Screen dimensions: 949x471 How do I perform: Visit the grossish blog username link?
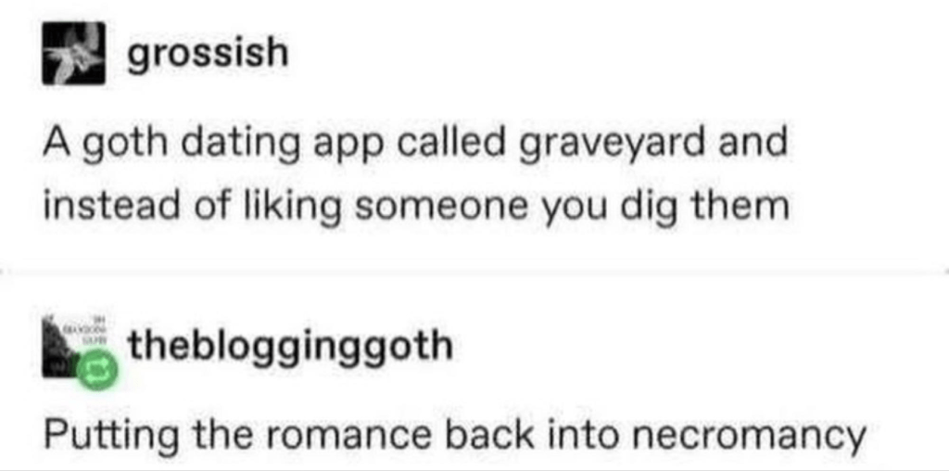pyautogui.click(x=208, y=55)
